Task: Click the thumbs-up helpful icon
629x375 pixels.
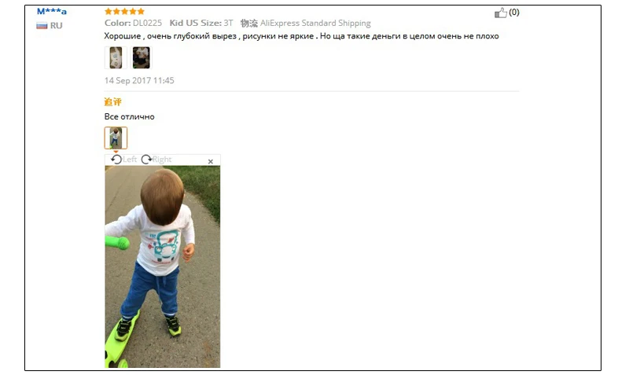Action: pyautogui.click(x=500, y=13)
